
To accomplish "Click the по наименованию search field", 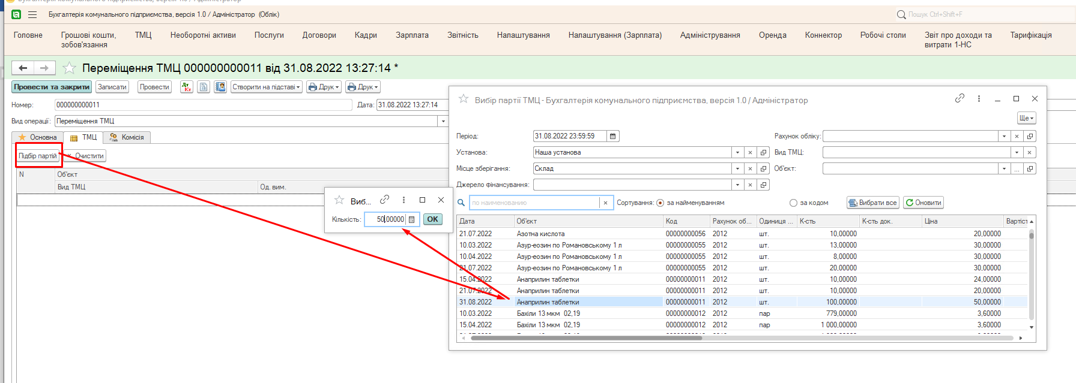I will 534,203.
